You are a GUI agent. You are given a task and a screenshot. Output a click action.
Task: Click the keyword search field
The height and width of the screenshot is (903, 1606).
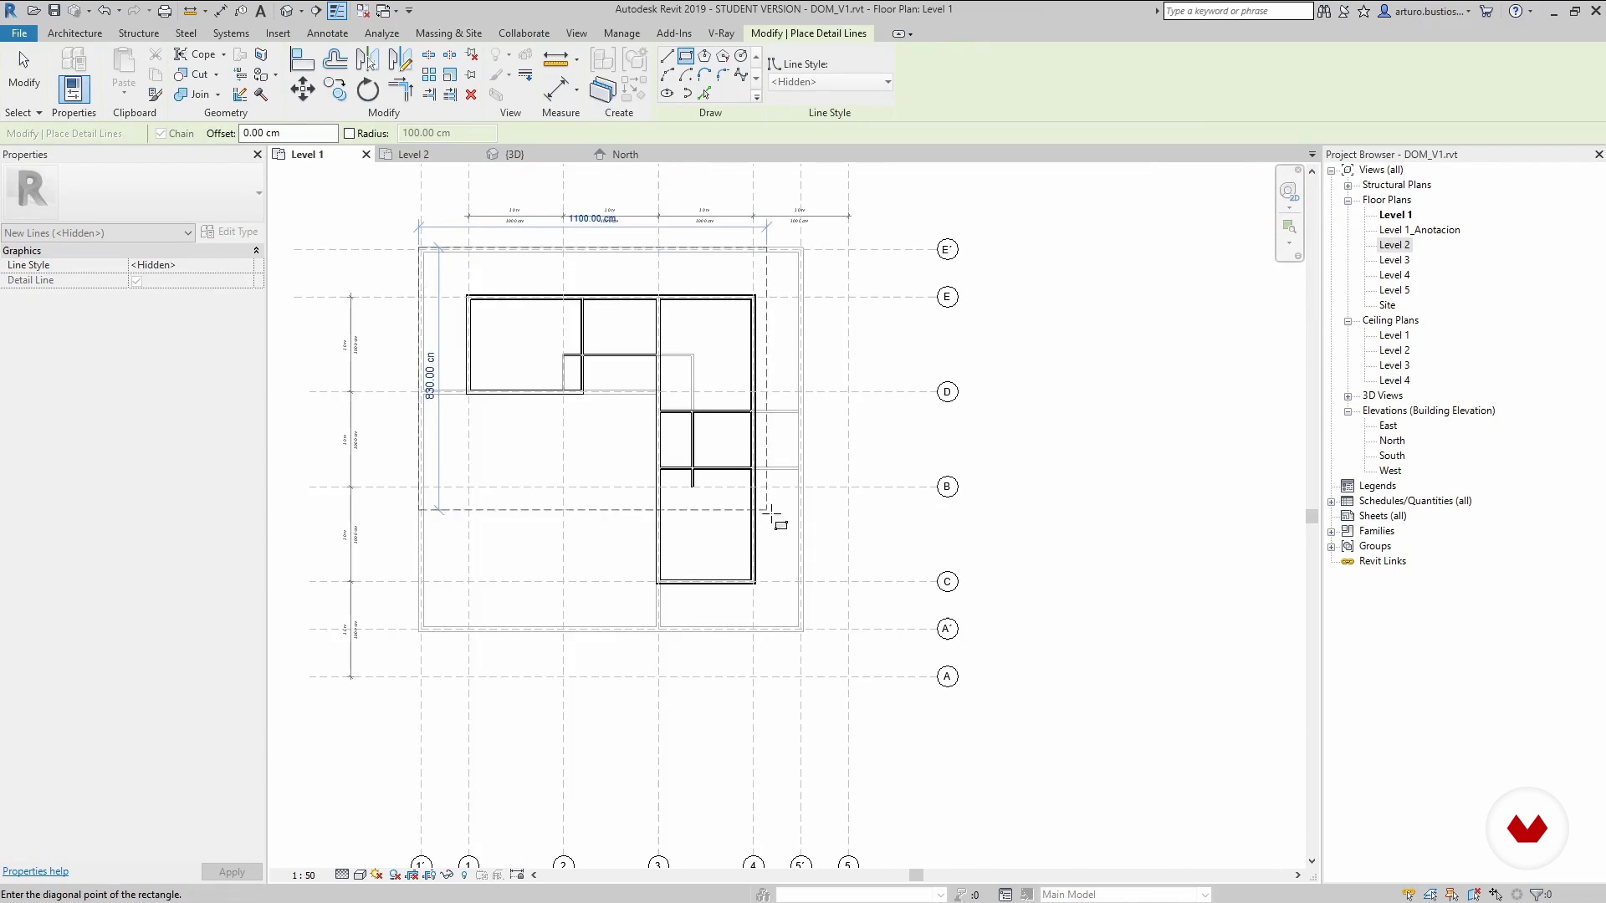[x=1238, y=11]
